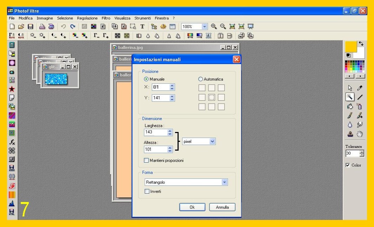Select the Eyedropper tool in palette
Image resolution: width=374 pixels, height=227 pixels.
(x=360, y=88)
